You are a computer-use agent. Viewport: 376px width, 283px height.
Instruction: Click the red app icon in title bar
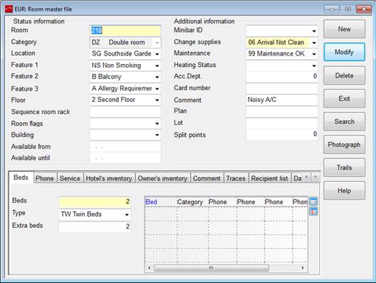click(9, 9)
